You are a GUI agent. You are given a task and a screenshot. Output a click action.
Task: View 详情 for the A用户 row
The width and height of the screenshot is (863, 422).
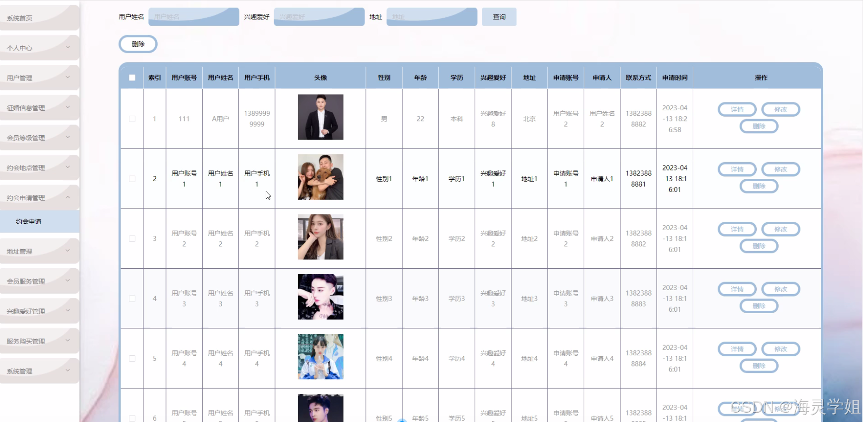coord(737,110)
